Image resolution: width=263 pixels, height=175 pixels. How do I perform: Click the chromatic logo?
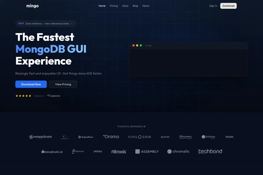(x=178, y=151)
